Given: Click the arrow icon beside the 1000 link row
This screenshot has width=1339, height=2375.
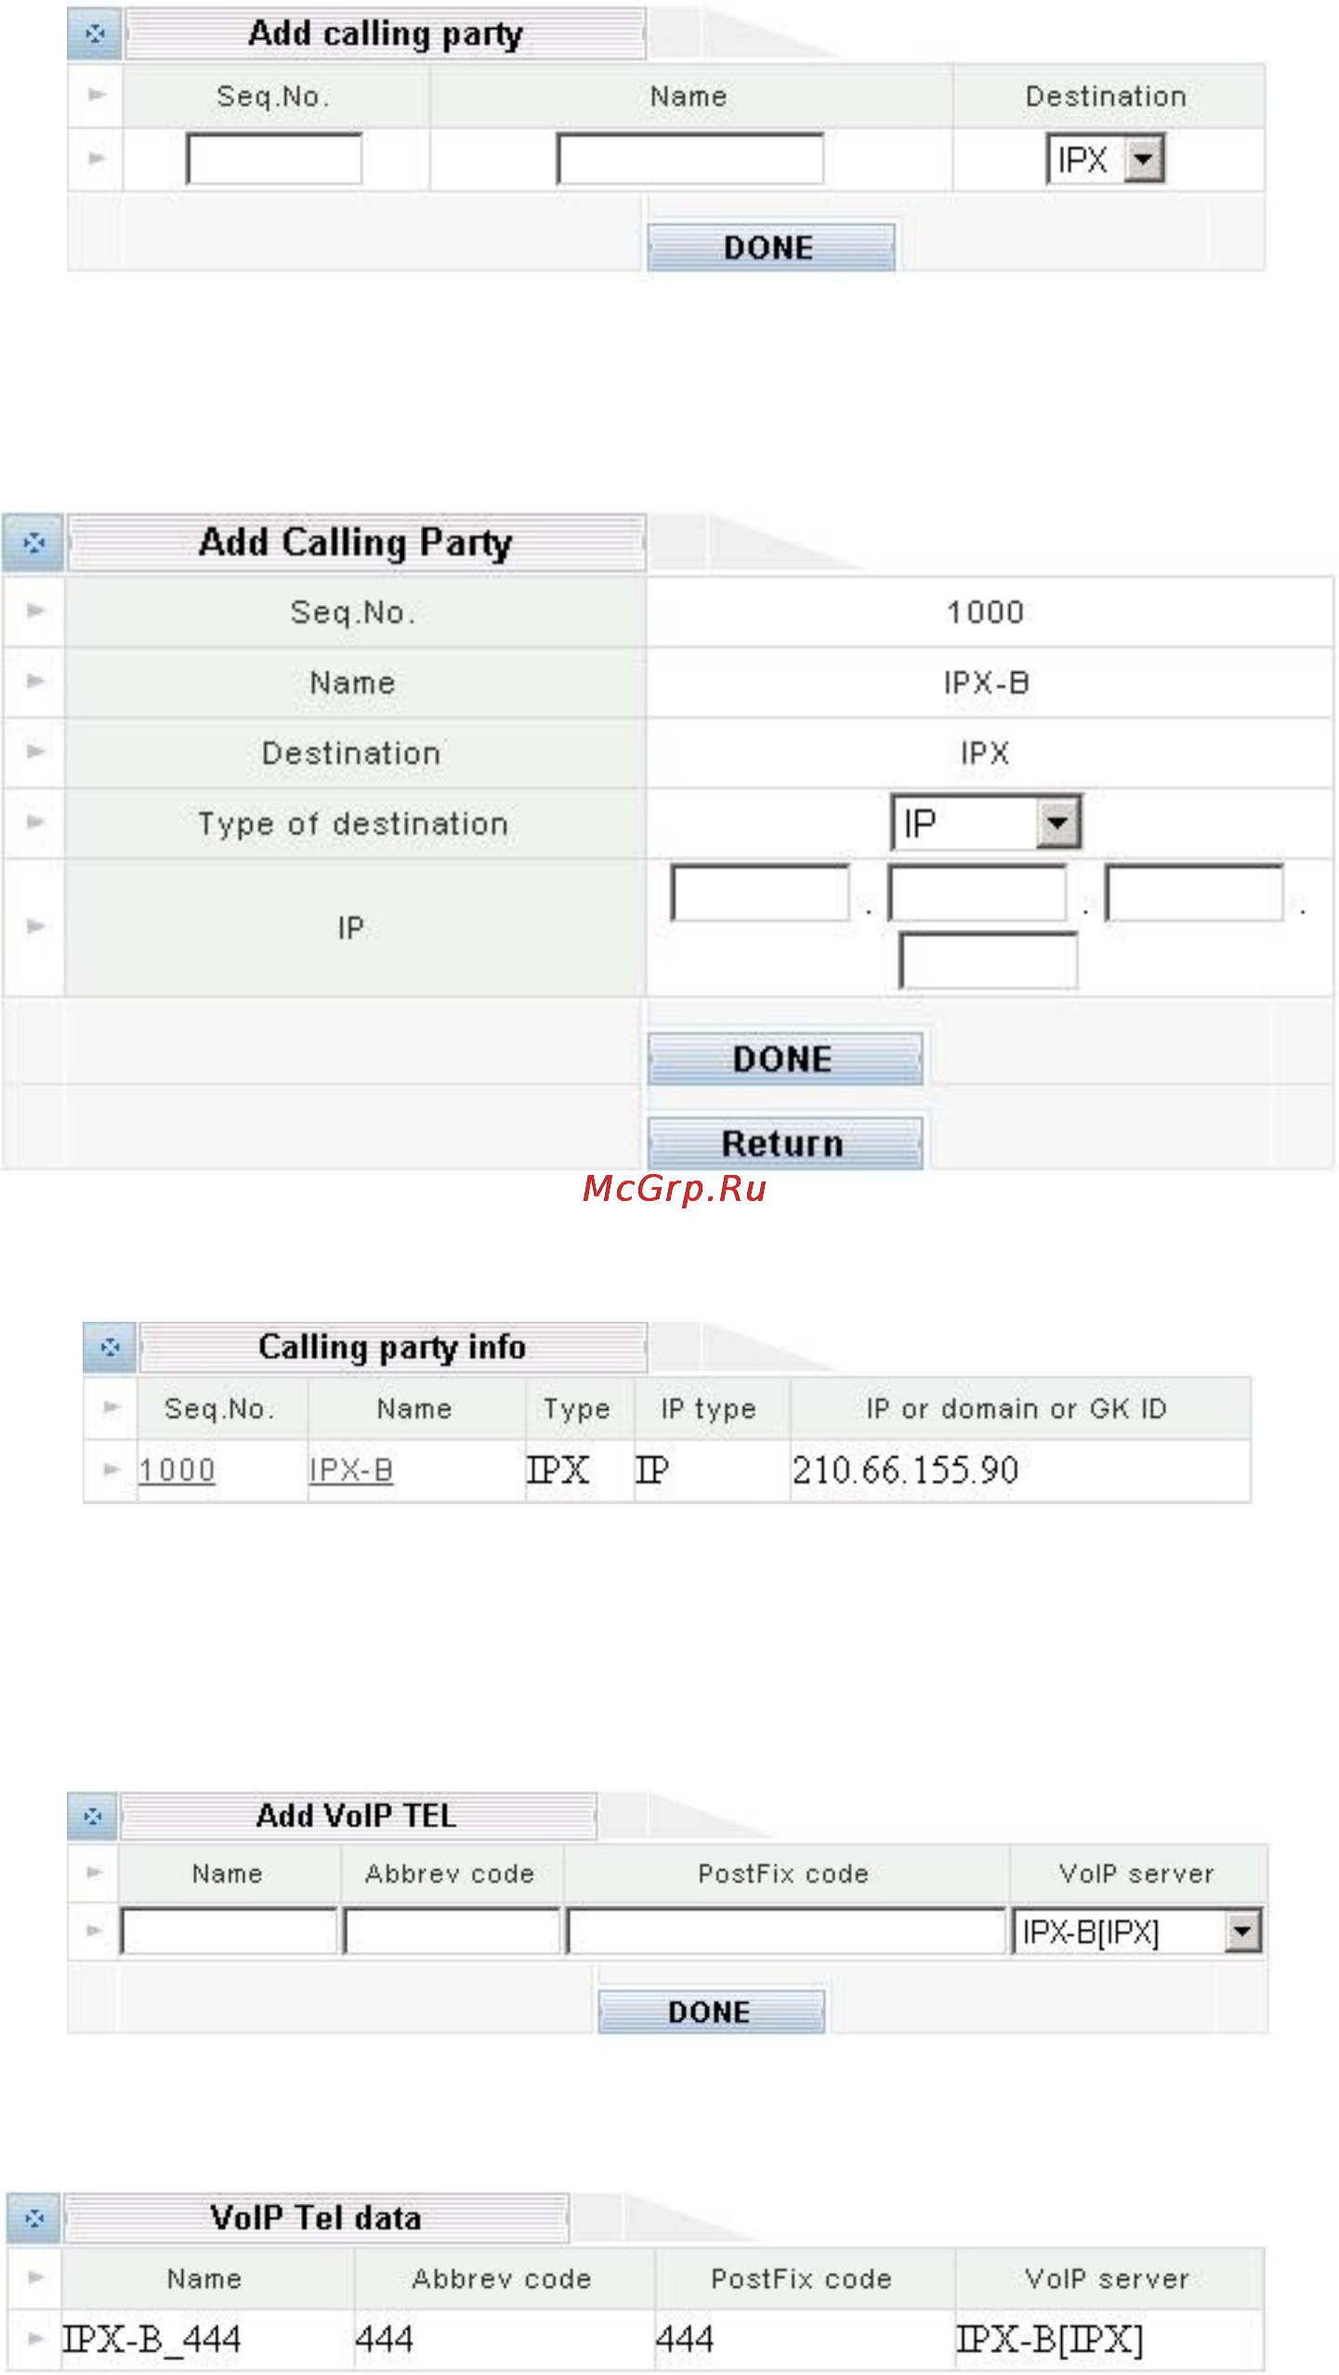Looking at the screenshot, I should [112, 1470].
